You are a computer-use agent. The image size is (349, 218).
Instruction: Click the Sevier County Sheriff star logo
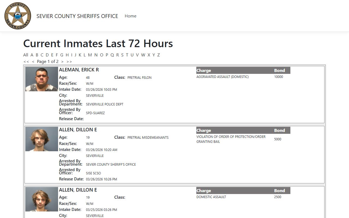coord(18,16)
